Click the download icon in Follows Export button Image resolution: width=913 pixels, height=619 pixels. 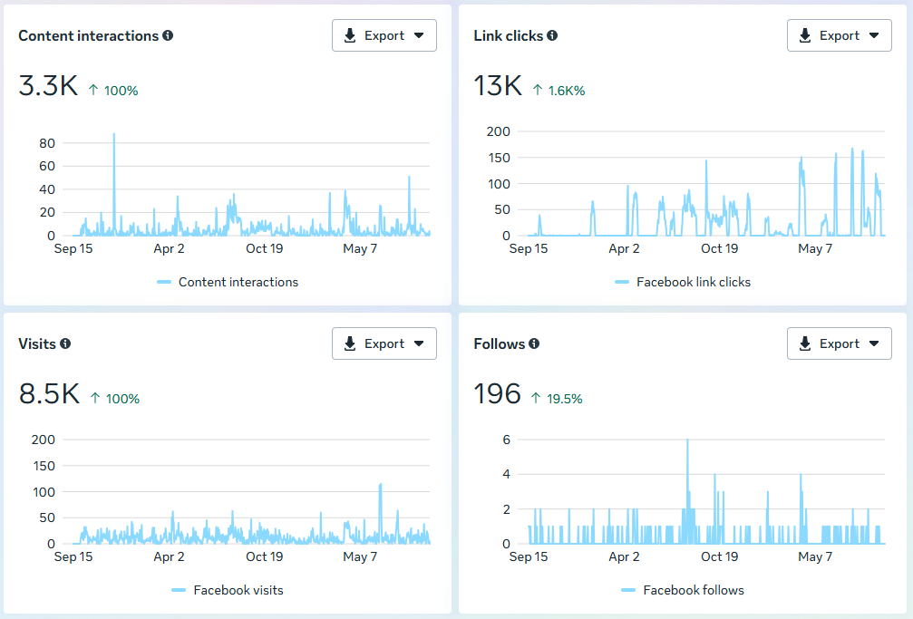point(805,343)
